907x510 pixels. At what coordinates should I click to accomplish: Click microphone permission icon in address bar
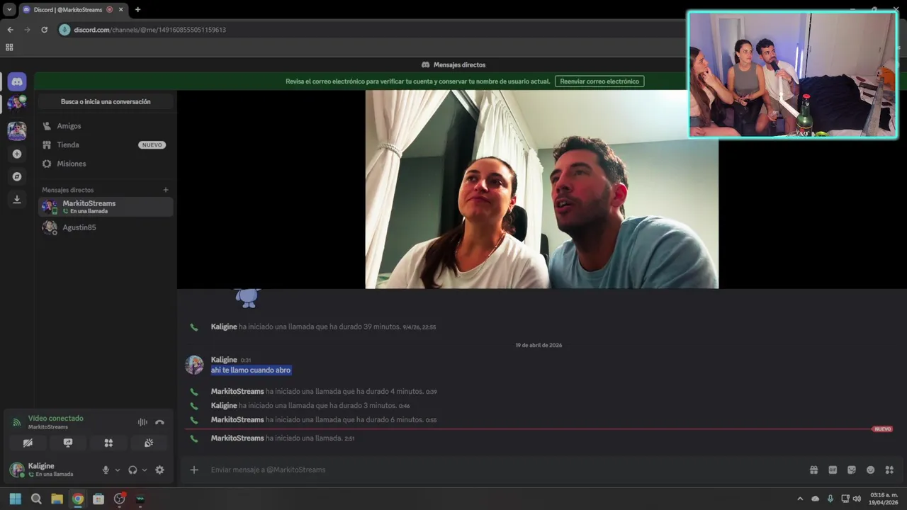[65, 30]
